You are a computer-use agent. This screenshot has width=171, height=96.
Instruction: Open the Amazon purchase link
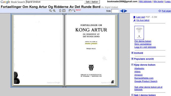click(138, 75)
